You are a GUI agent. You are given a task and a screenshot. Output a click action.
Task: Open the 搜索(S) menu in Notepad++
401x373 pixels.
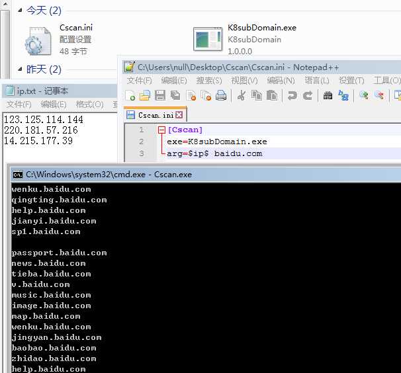tap(209, 81)
